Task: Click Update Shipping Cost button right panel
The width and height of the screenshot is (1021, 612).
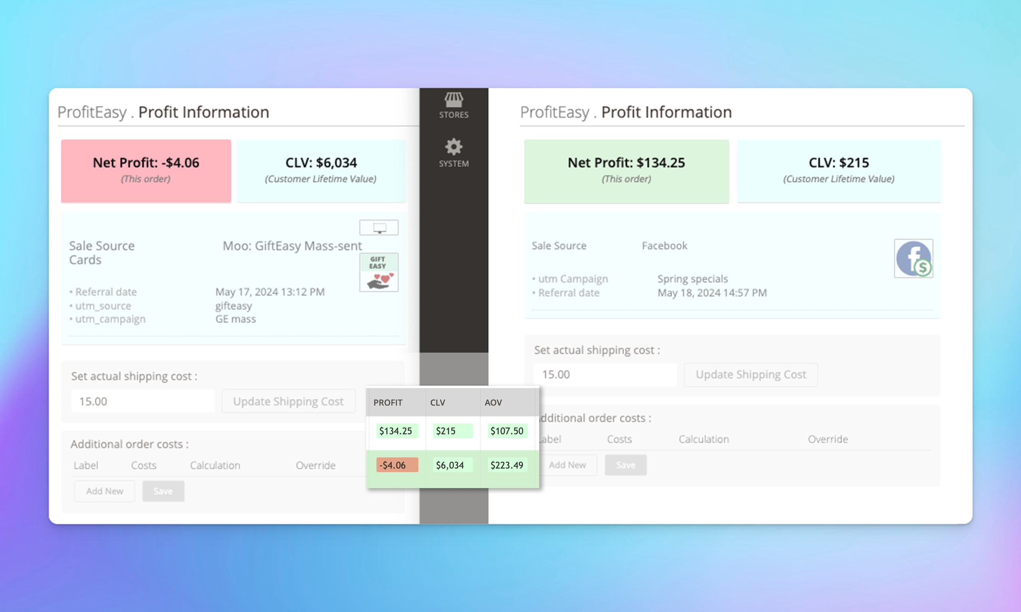Action: (x=750, y=375)
